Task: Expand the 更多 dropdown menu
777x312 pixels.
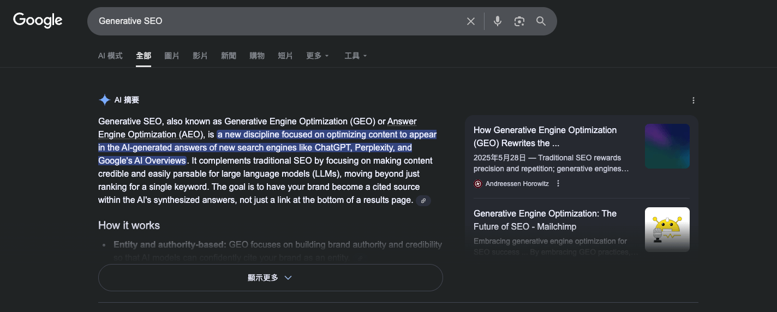Action: 318,56
